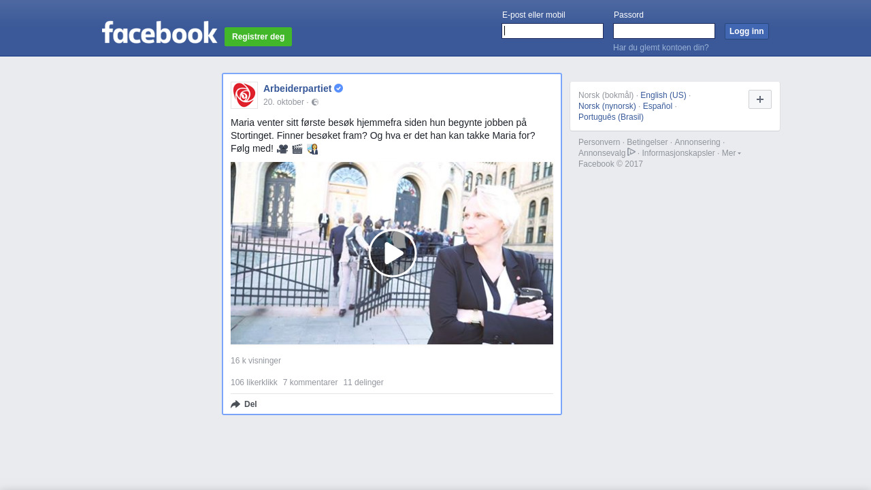The image size is (871, 490).
Task: Focus the E-post eller mobil field
Action: click(553, 31)
